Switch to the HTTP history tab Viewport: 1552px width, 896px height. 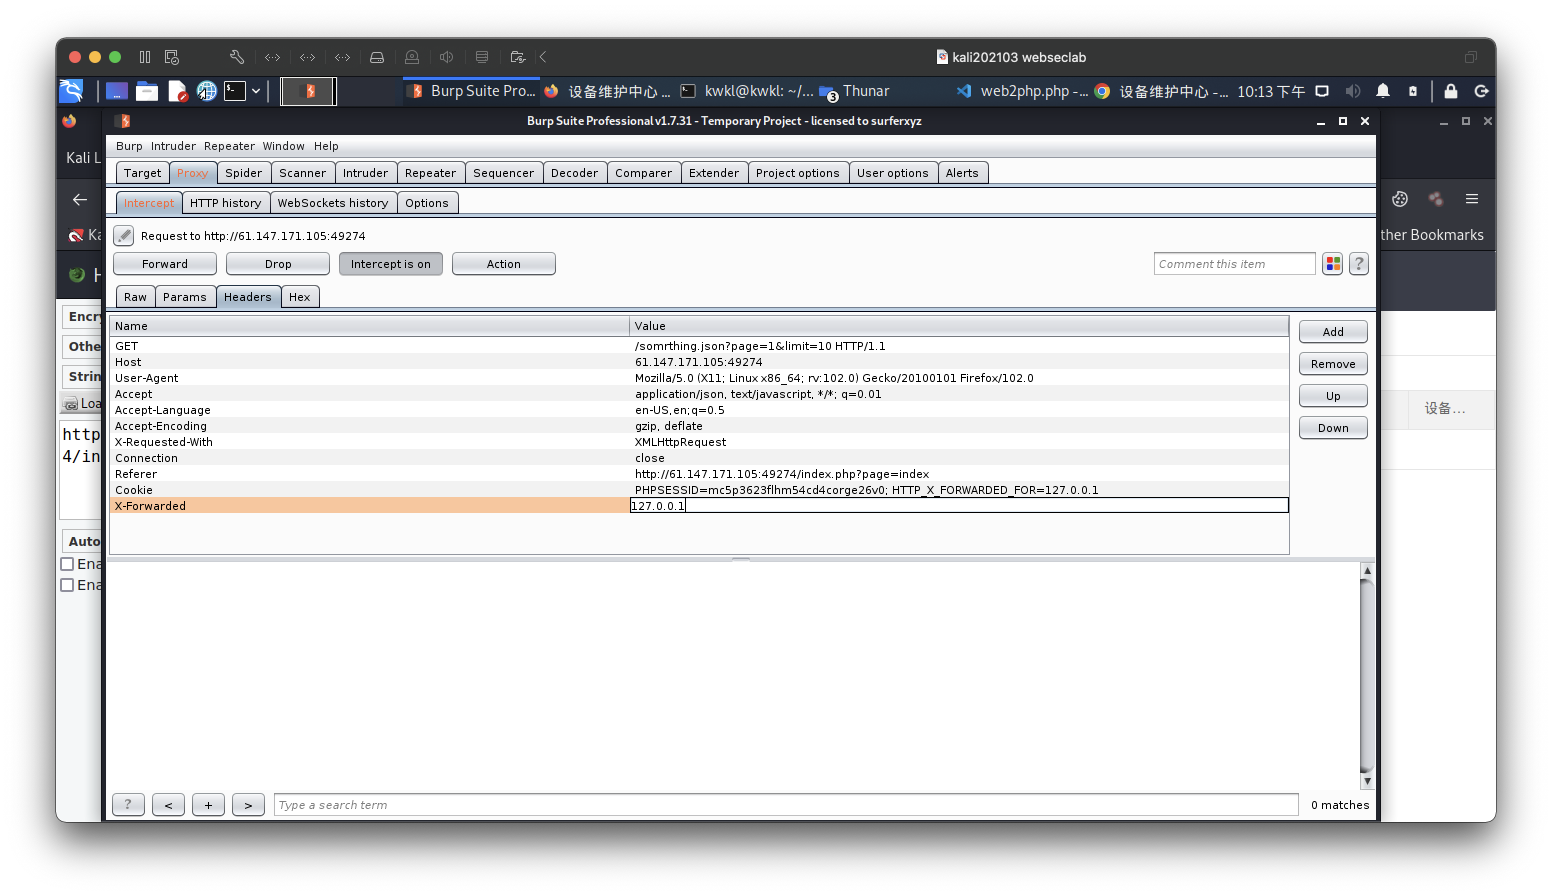(225, 202)
